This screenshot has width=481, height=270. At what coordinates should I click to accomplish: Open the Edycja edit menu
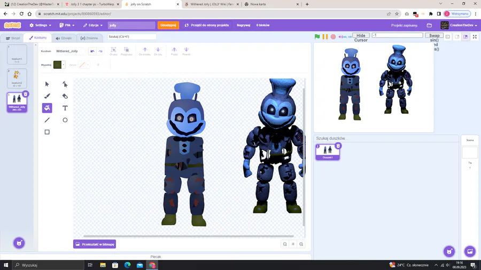93,25
